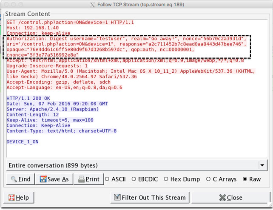Click the GET /control.php request line

point(70,22)
